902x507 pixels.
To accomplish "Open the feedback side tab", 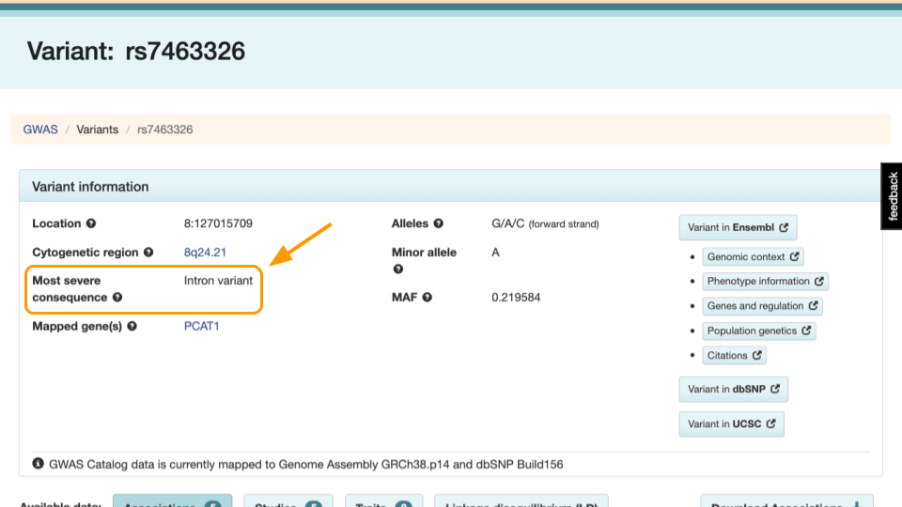I will pyautogui.click(x=892, y=196).
